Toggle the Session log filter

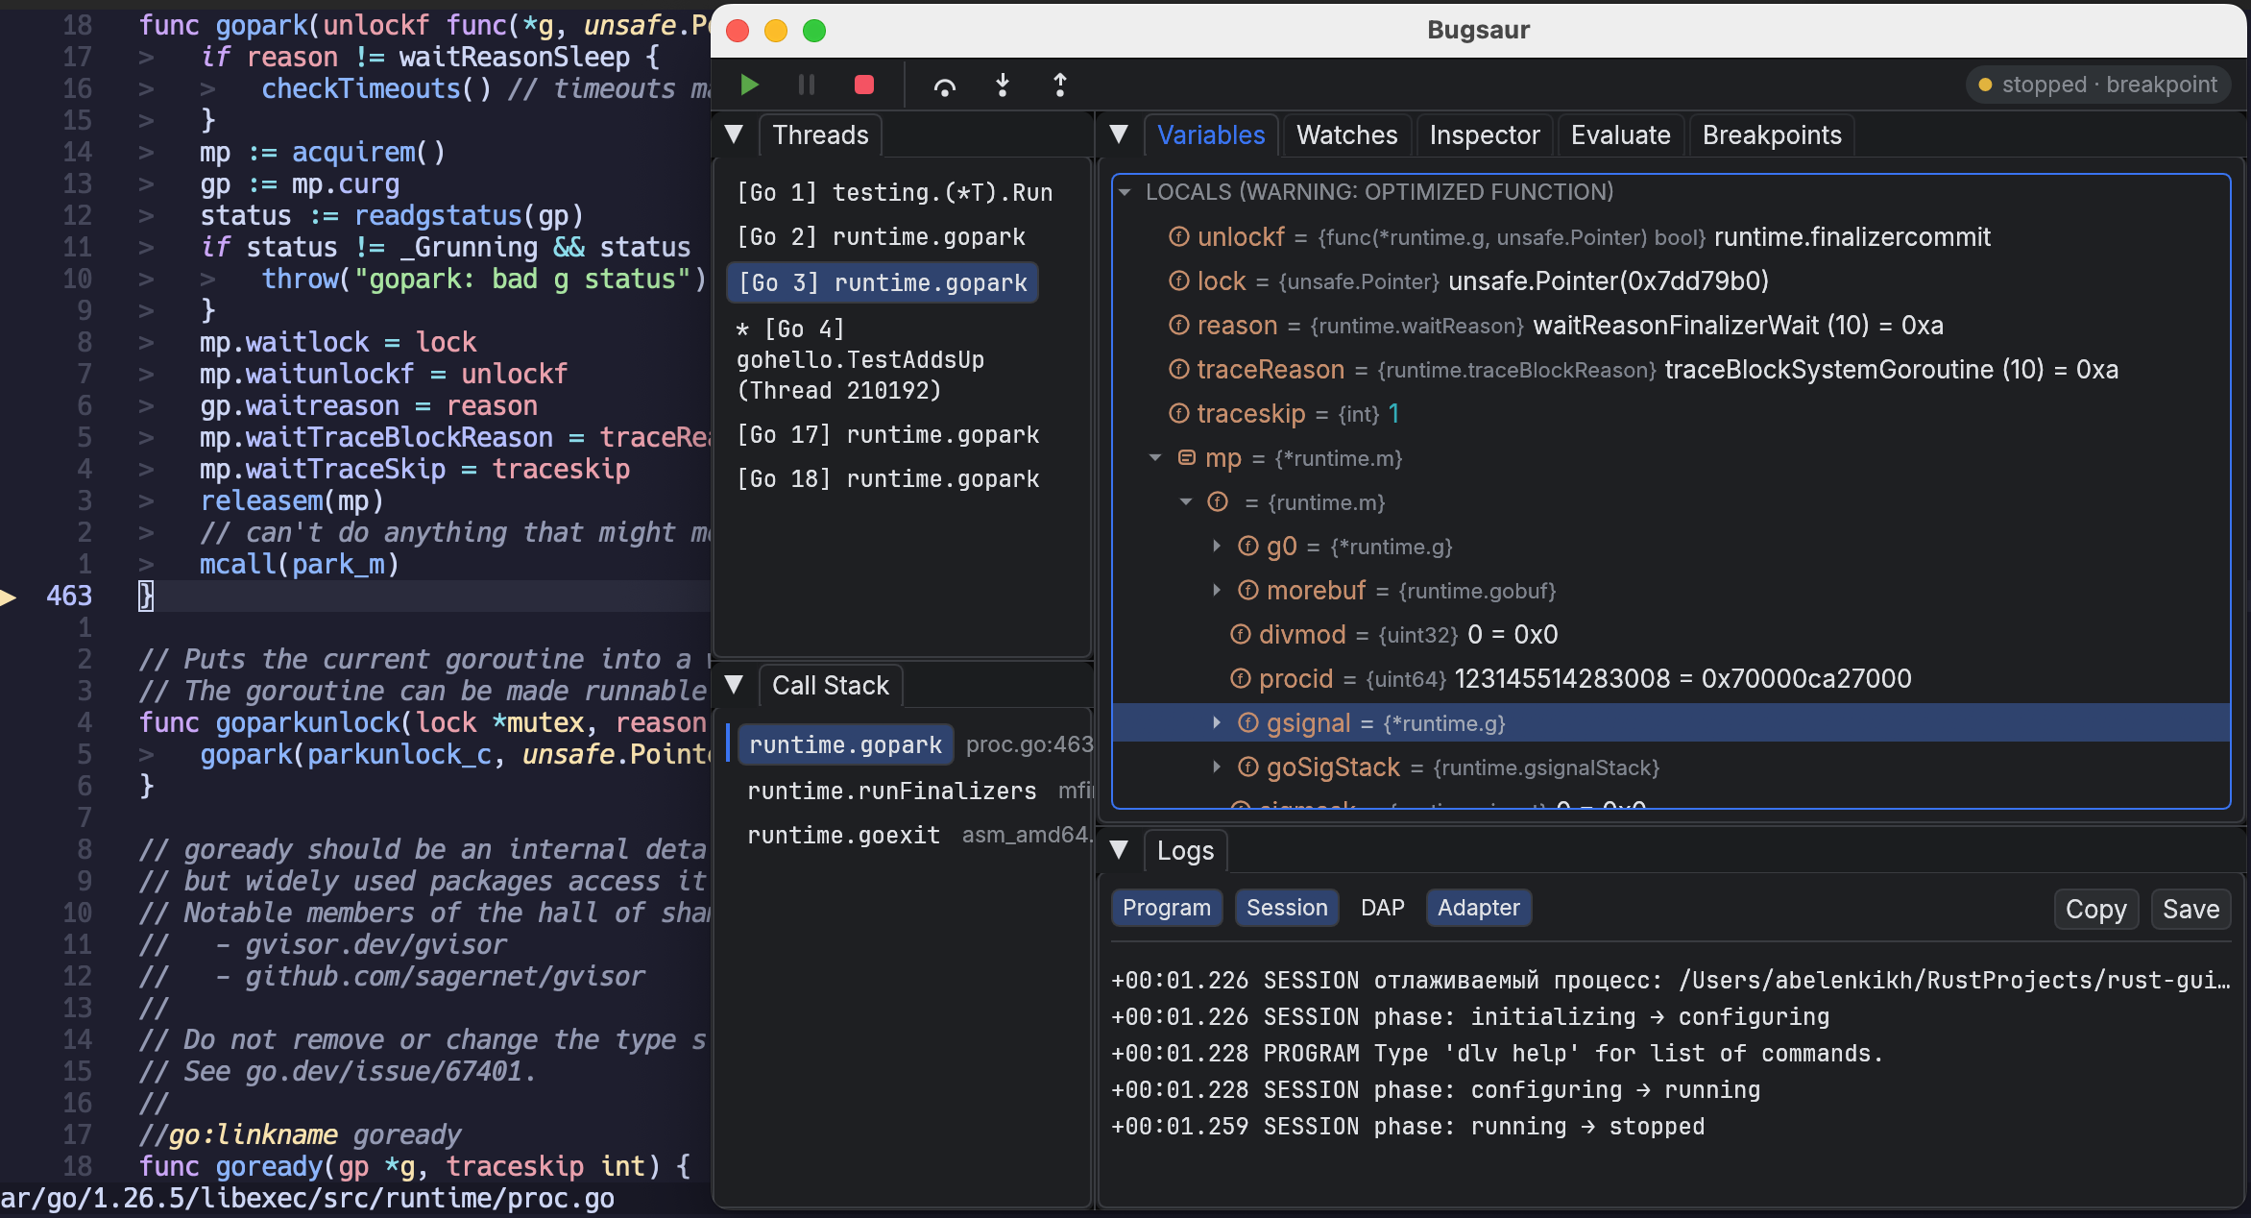pyautogui.click(x=1287, y=908)
